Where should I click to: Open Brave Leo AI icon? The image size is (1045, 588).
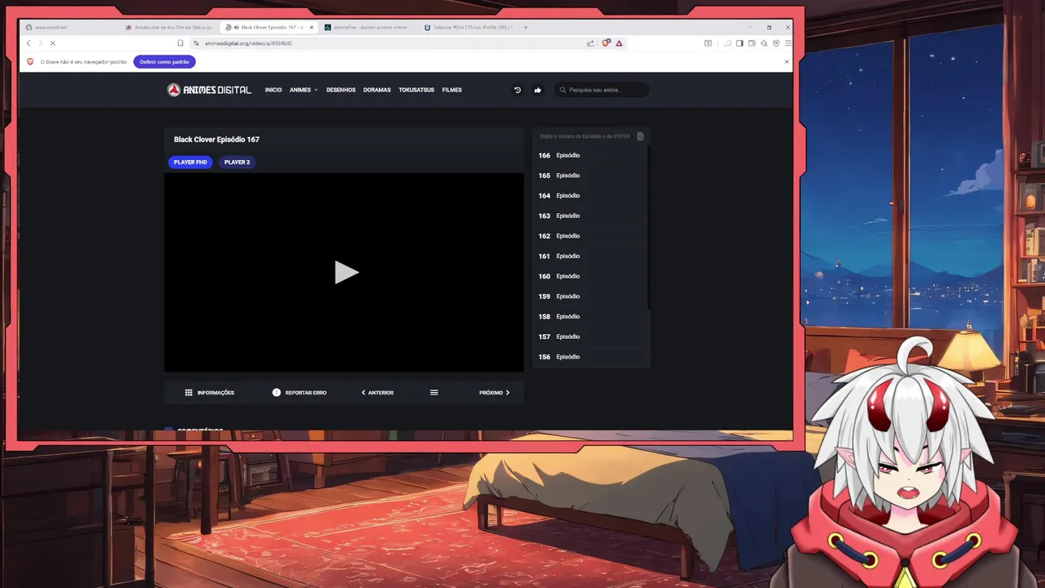pos(764,43)
